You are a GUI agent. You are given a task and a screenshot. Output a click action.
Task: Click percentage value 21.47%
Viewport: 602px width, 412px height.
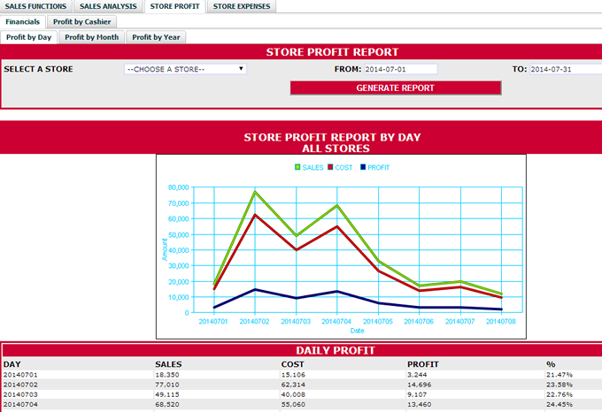(x=560, y=375)
